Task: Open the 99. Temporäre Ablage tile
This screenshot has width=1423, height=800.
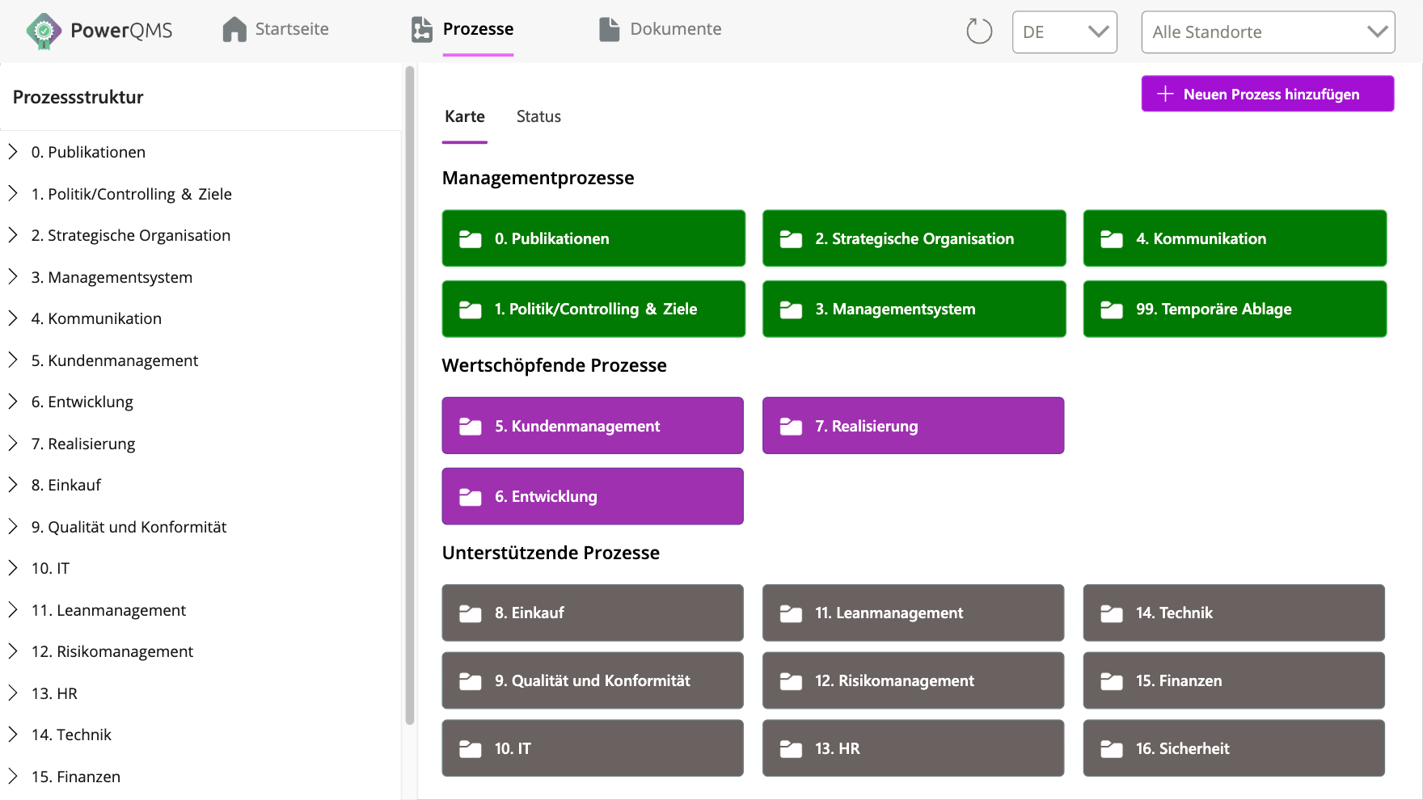Action: [x=1234, y=309]
